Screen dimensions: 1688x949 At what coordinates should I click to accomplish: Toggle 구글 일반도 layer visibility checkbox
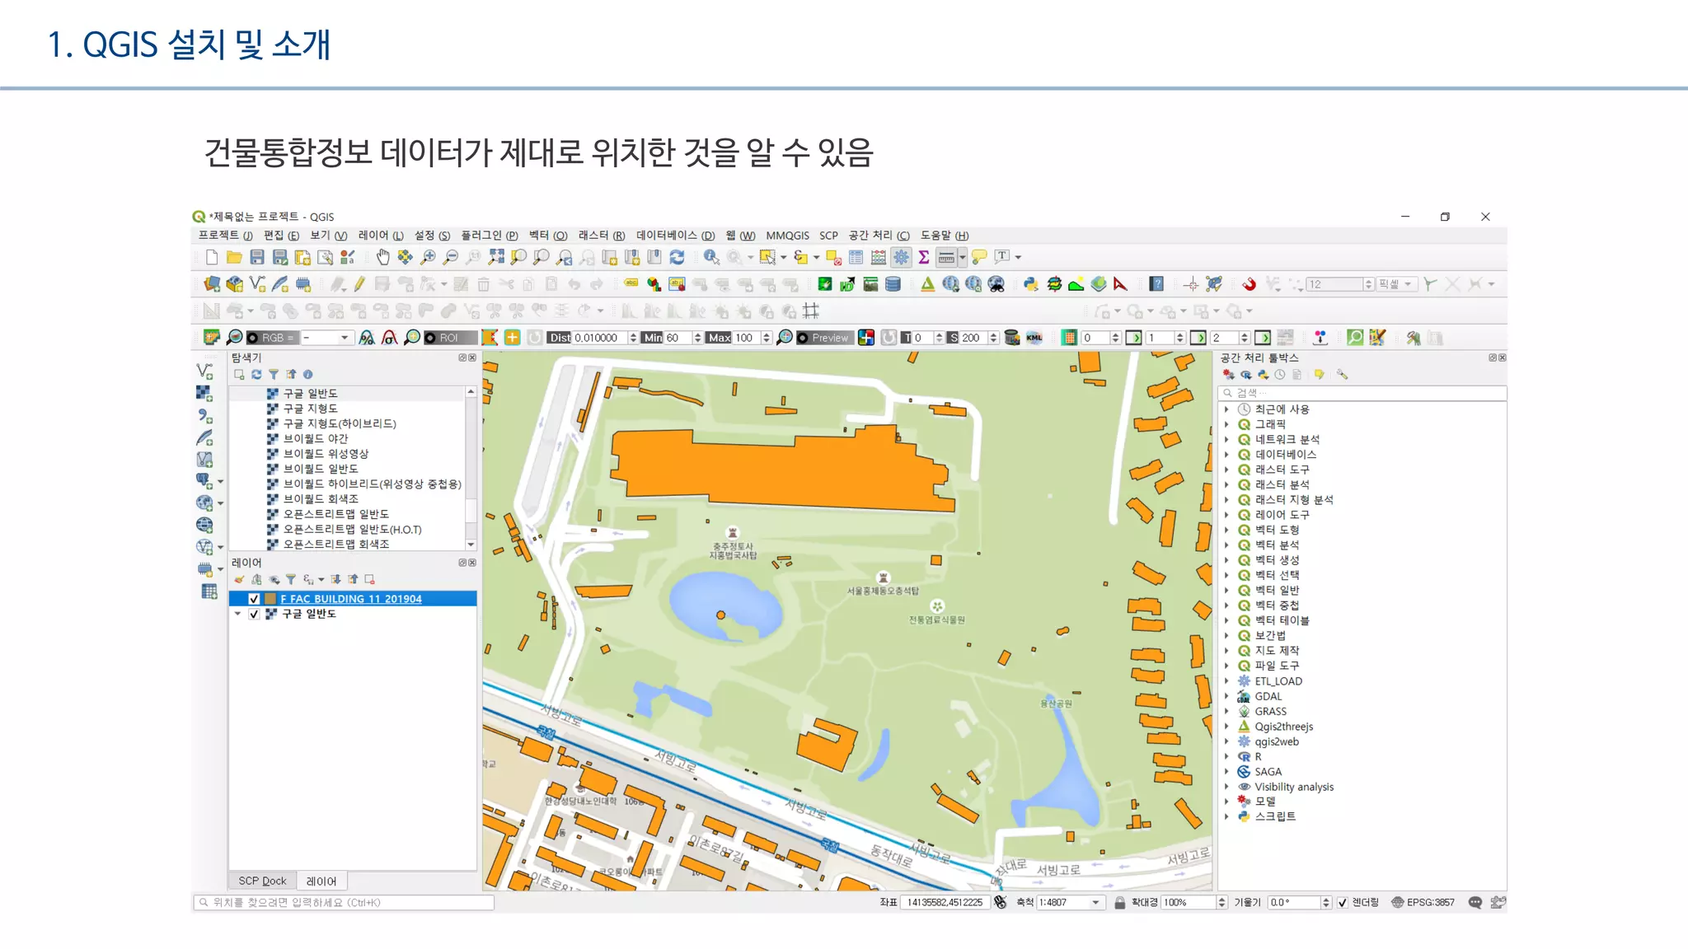[254, 614]
